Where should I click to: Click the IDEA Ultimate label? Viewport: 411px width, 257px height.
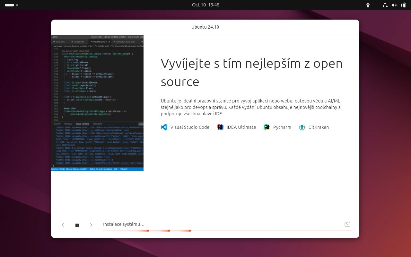click(x=241, y=127)
